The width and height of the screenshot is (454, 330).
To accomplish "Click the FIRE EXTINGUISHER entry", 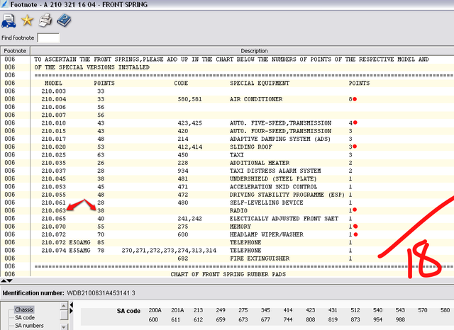I will [260, 258].
